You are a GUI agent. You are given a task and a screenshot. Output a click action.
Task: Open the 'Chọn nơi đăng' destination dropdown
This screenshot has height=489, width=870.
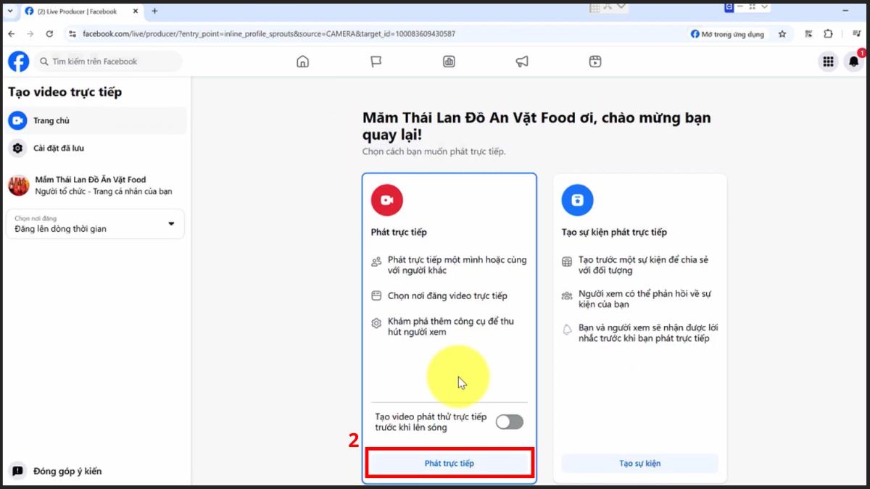pos(95,224)
